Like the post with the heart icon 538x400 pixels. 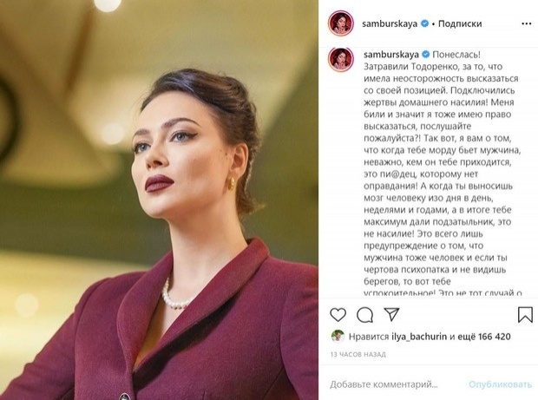[x=338, y=315]
